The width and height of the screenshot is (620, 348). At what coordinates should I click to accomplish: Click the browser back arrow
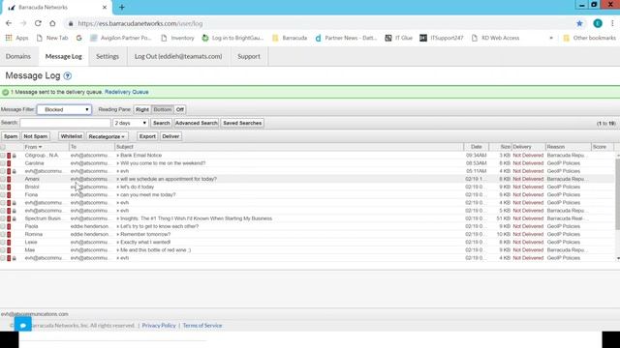9,23
